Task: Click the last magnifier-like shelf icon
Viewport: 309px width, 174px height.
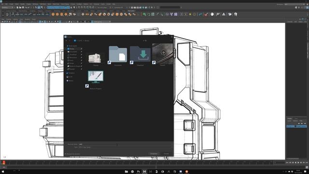Action: point(236,14)
